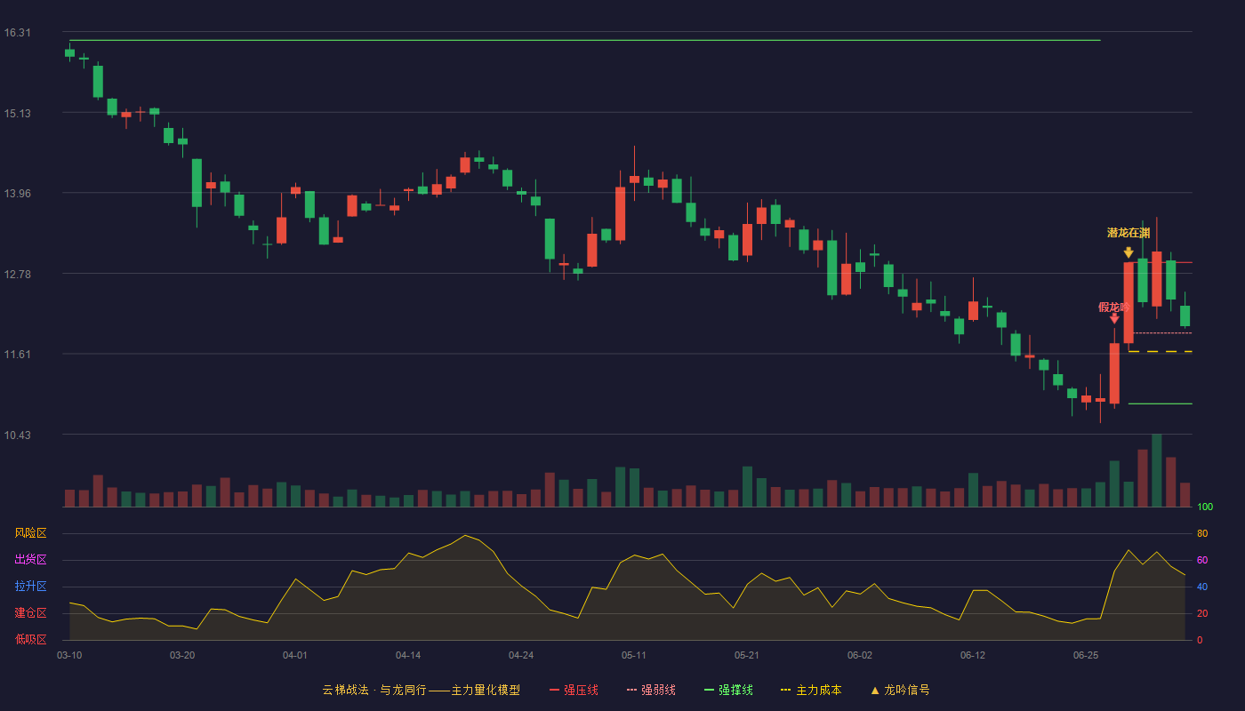Click the 建仓区 zone label

tap(30, 613)
